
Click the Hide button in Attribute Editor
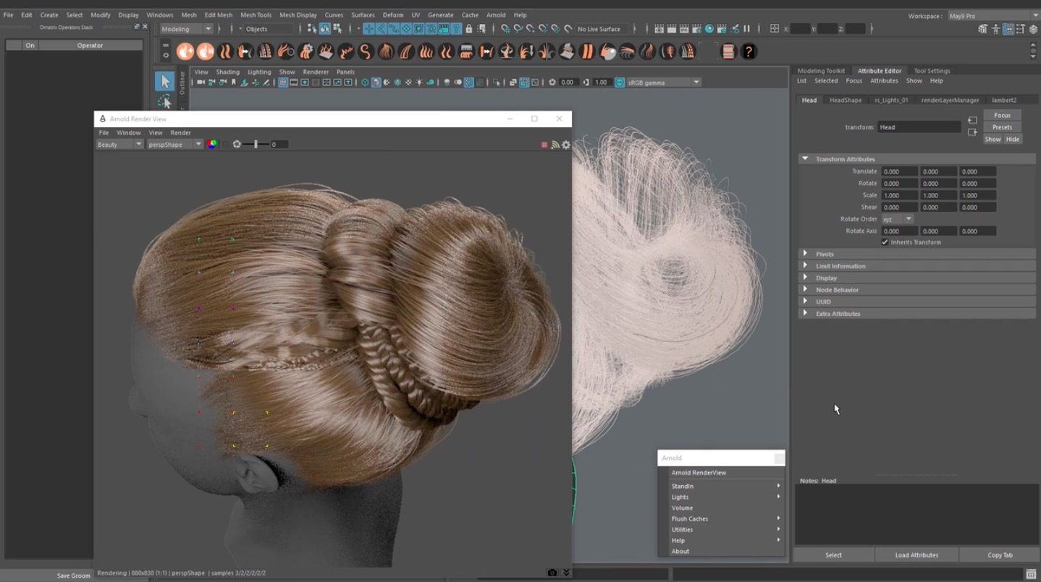point(1012,140)
